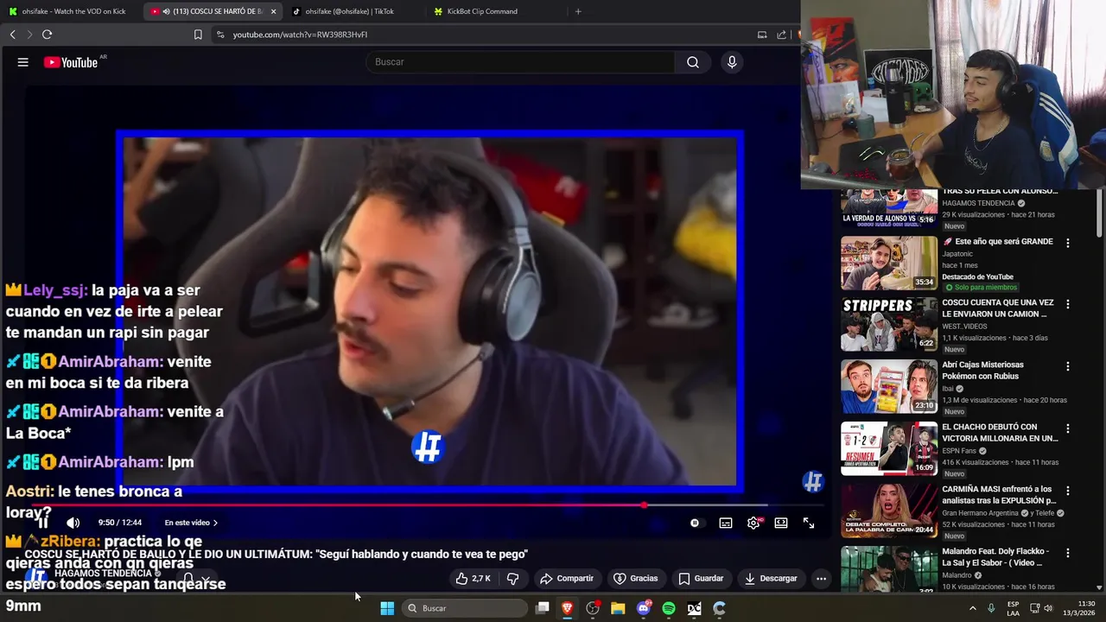
Task: Go back with the browser back arrow
Action: pos(12,35)
